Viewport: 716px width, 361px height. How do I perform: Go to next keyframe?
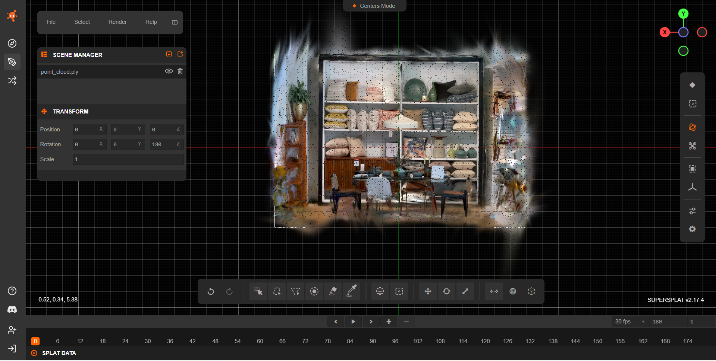coord(371,322)
